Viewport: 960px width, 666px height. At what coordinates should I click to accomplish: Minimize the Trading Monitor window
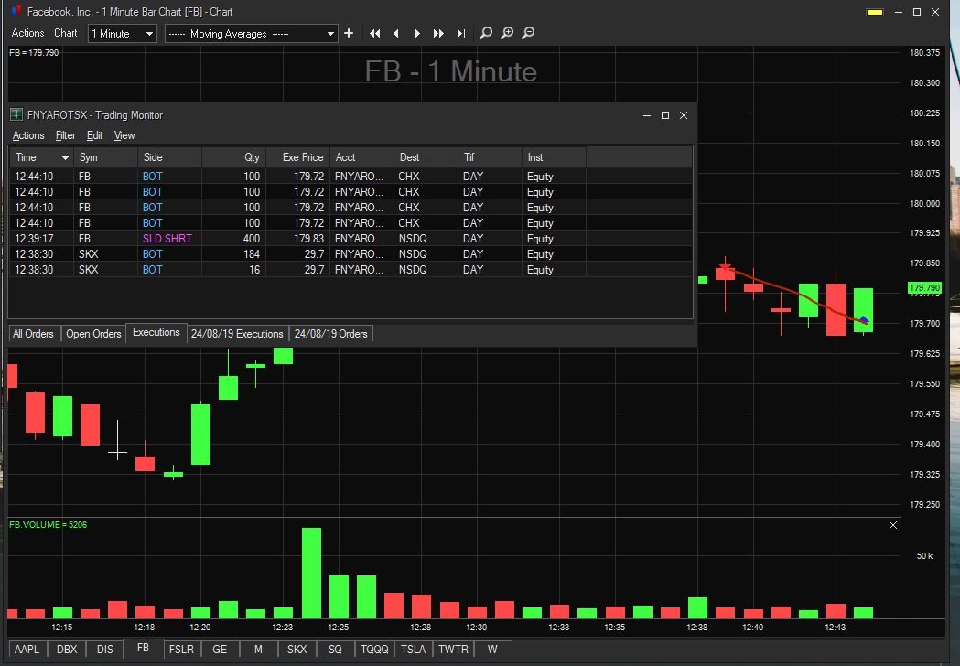pyautogui.click(x=646, y=115)
